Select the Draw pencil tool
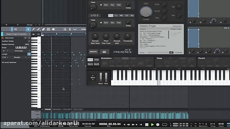 [33, 29]
